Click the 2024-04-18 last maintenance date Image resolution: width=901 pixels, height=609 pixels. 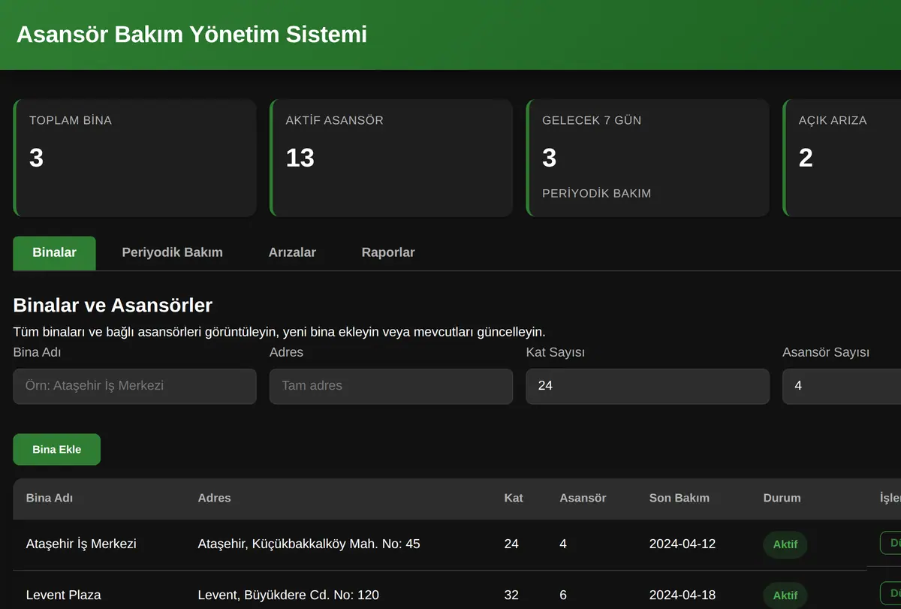click(683, 595)
